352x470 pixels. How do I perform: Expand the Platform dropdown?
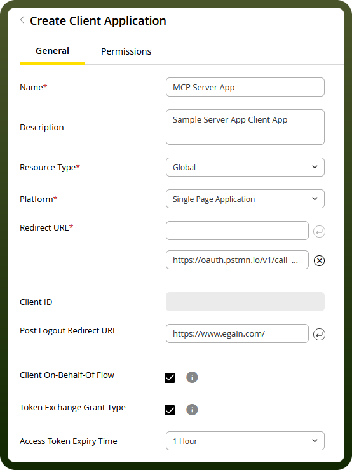(245, 199)
